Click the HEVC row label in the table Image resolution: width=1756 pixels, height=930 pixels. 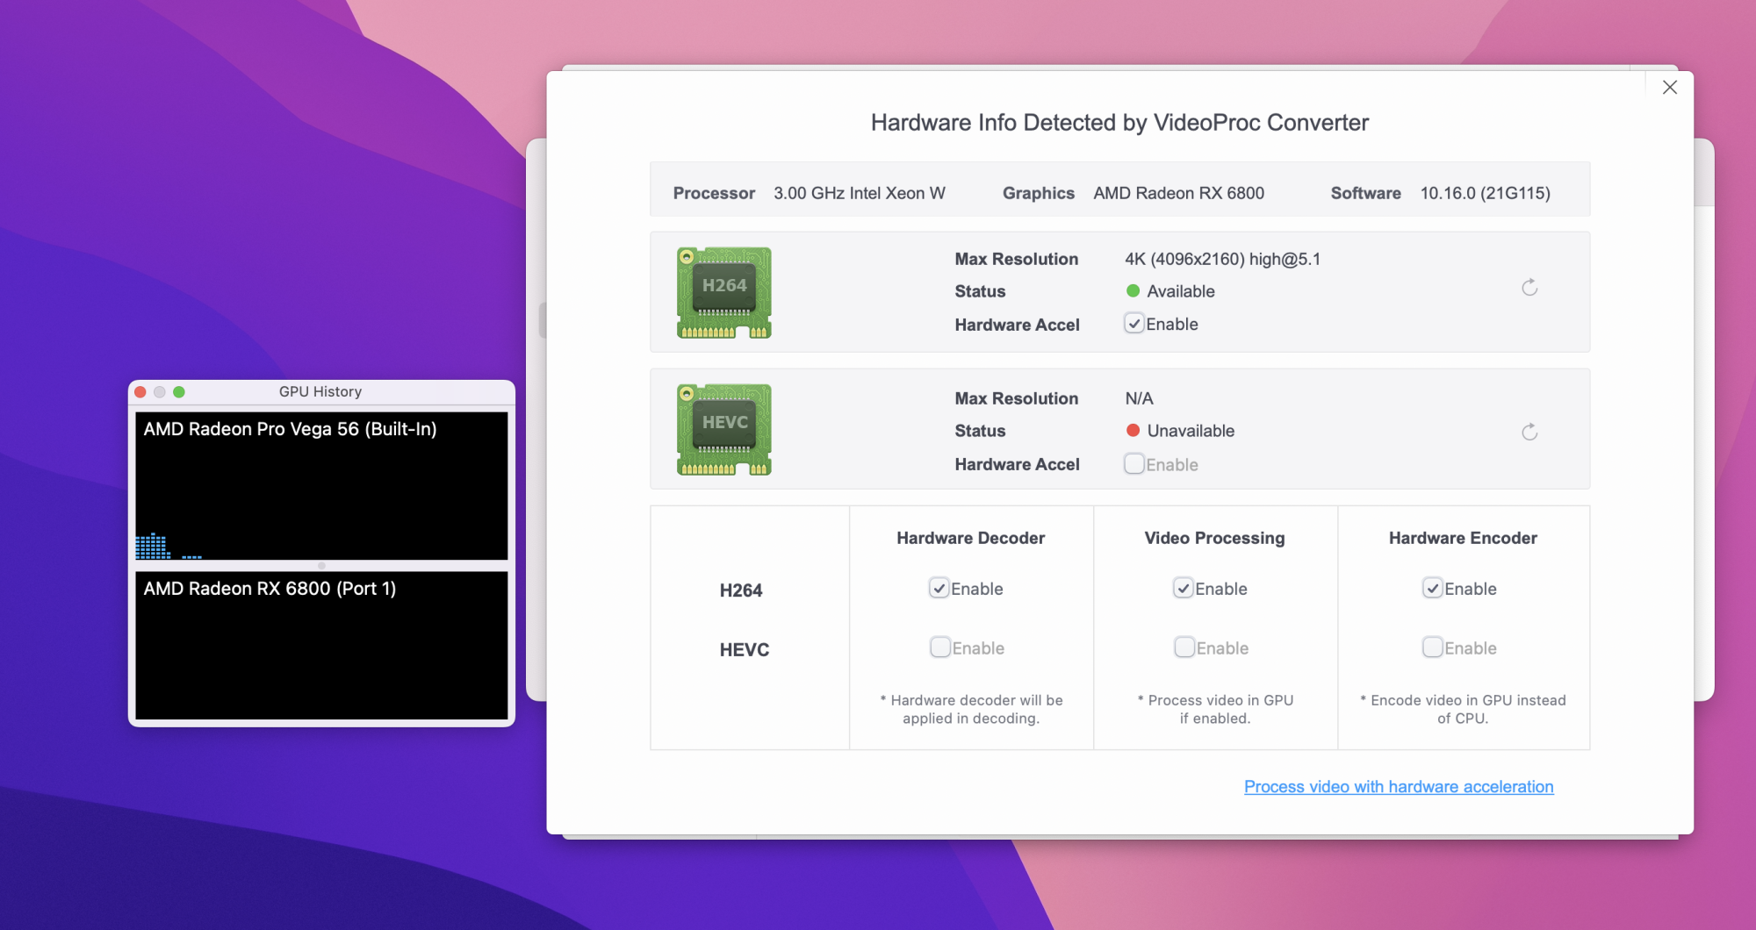[745, 650]
